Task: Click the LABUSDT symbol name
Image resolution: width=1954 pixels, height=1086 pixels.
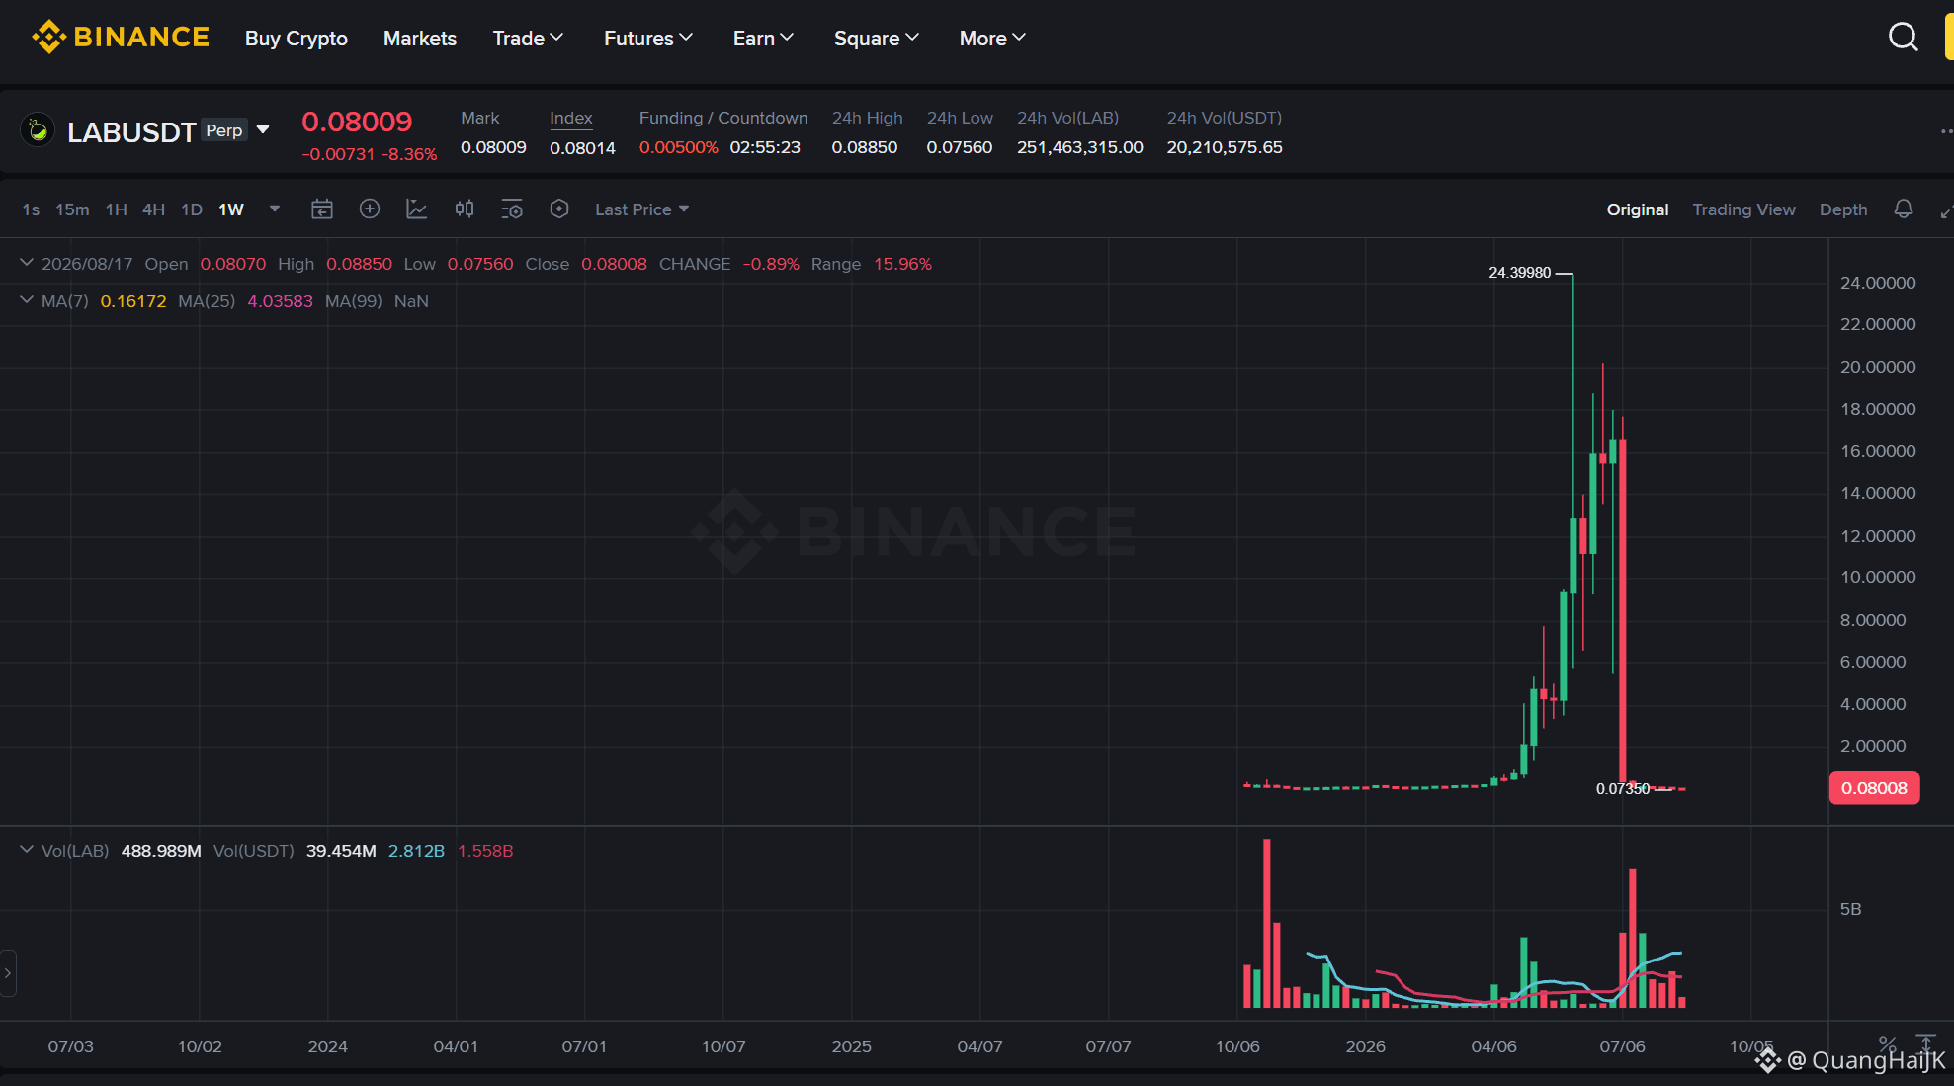Action: (x=131, y=132)
